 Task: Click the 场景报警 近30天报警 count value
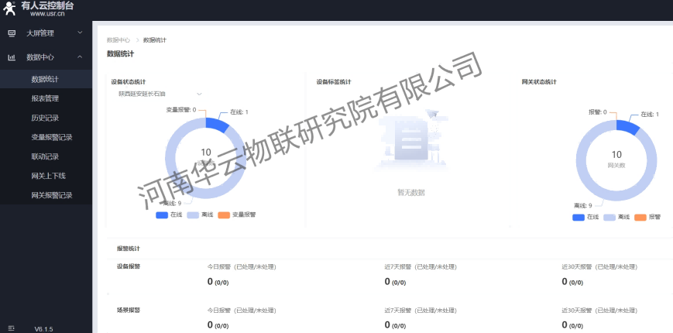572,325
